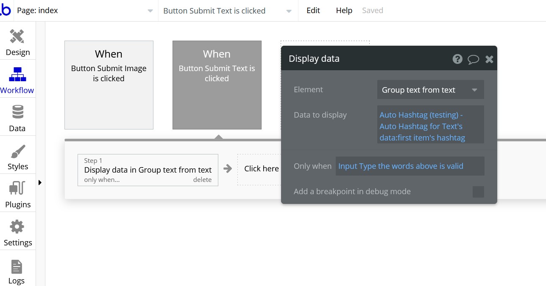The width and height of the screenshot is (546, 286).
Task: Open the workflow event selector dropdown
Action: coord(228,11)
